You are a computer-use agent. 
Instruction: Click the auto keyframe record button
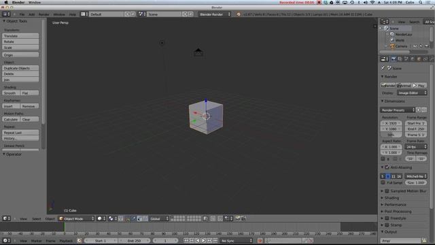point(260,240)
